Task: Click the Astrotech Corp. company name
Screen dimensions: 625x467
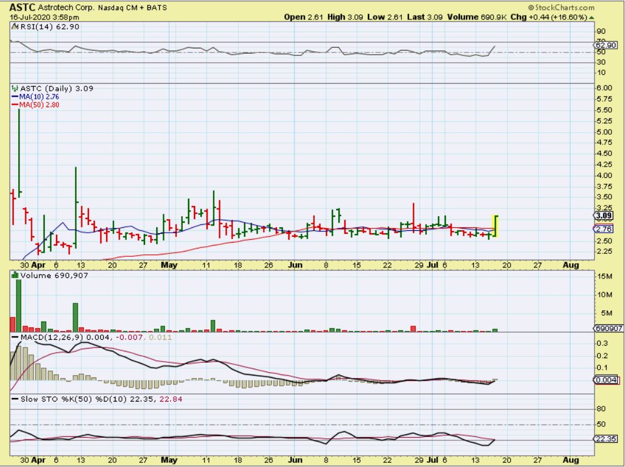Action: pos(66,8)
